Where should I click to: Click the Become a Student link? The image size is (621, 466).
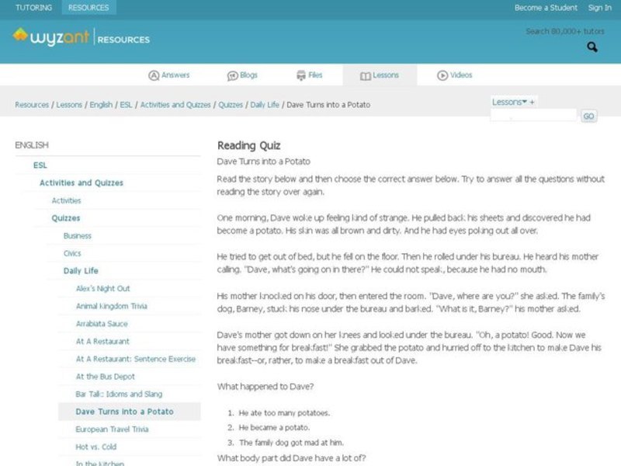546,8
